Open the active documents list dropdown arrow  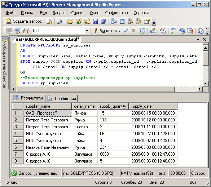[198, 39]
